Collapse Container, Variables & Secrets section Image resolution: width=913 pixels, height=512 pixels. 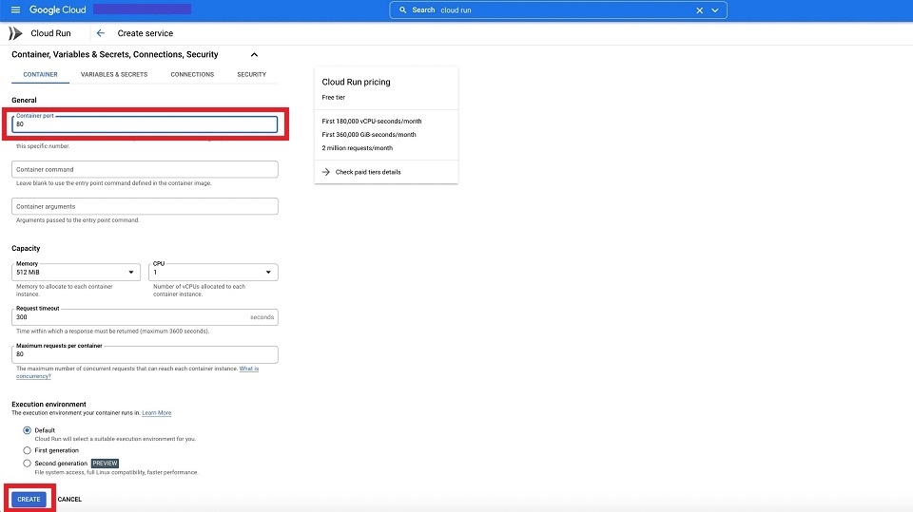[x=254, y=55]
